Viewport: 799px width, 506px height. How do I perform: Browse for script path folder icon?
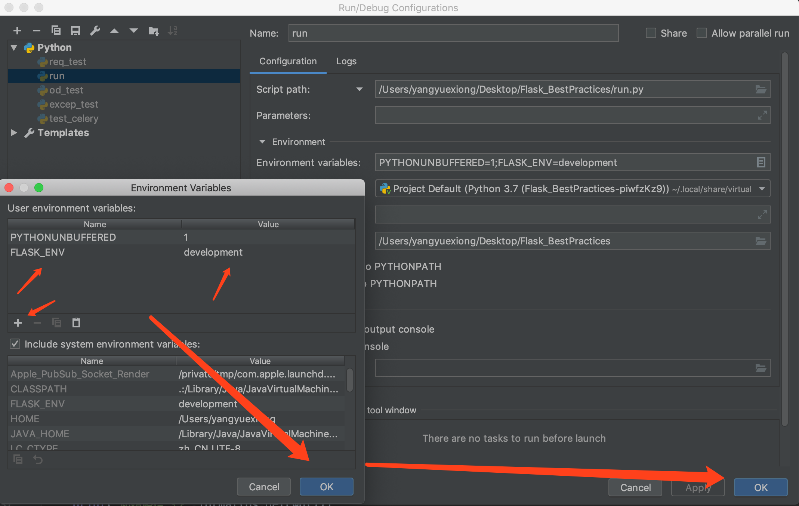(x=761, y=89)
